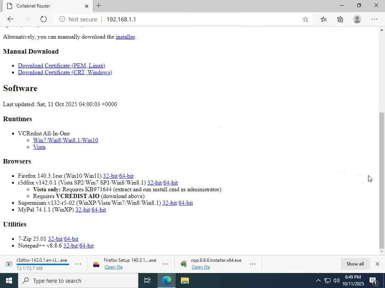Open the Windows Start menu
This screenshot has width=385, height=288.
pos(9,280)
